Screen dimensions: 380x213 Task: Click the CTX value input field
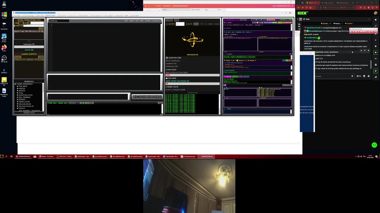pos(20,23)
